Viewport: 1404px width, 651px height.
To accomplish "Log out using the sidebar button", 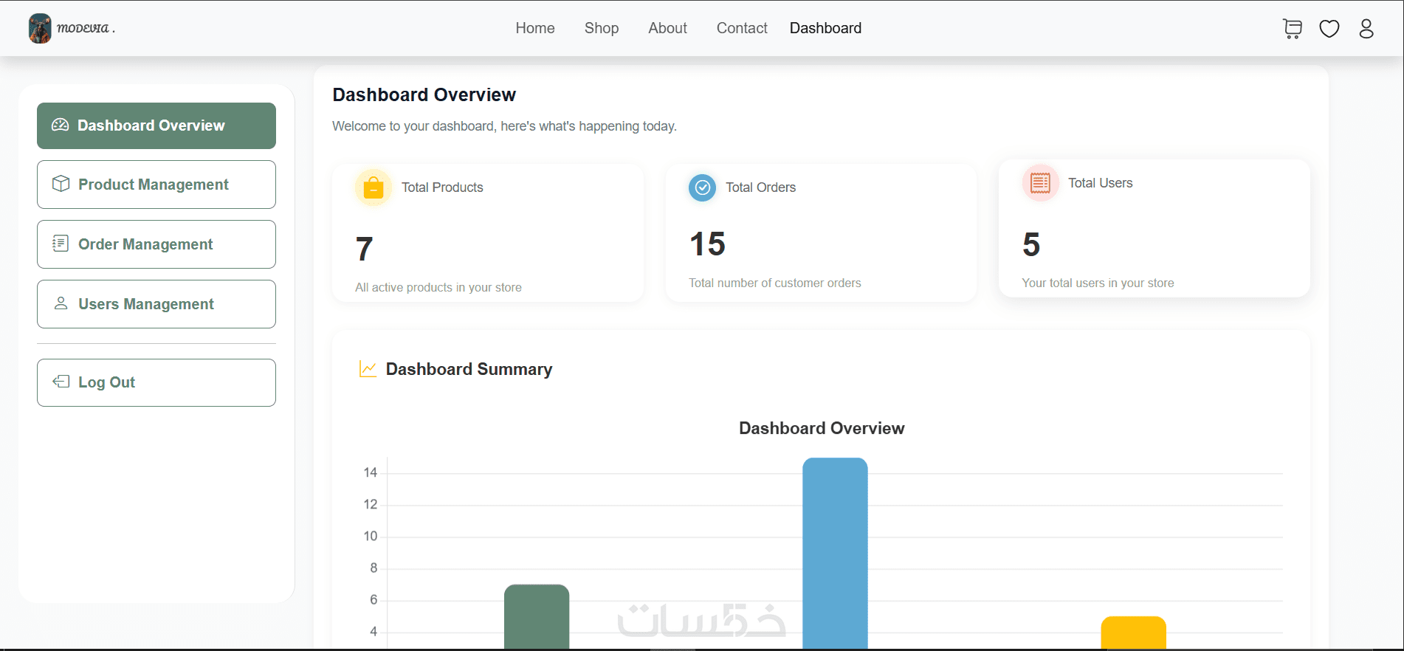I will (156, 382).
